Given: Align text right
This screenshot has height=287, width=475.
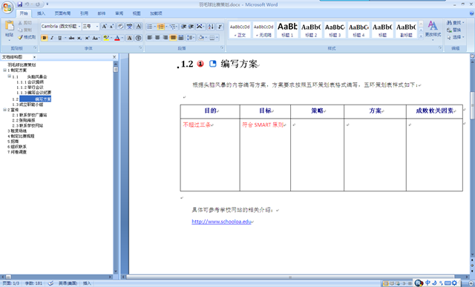Looking at the screenshot, I should point(165,38).
